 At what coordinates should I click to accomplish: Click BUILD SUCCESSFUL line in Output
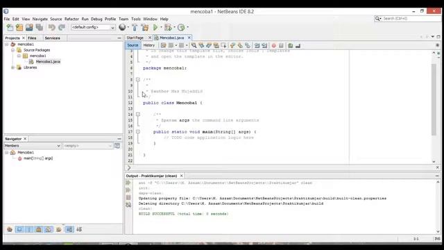[x=183, y=214]
